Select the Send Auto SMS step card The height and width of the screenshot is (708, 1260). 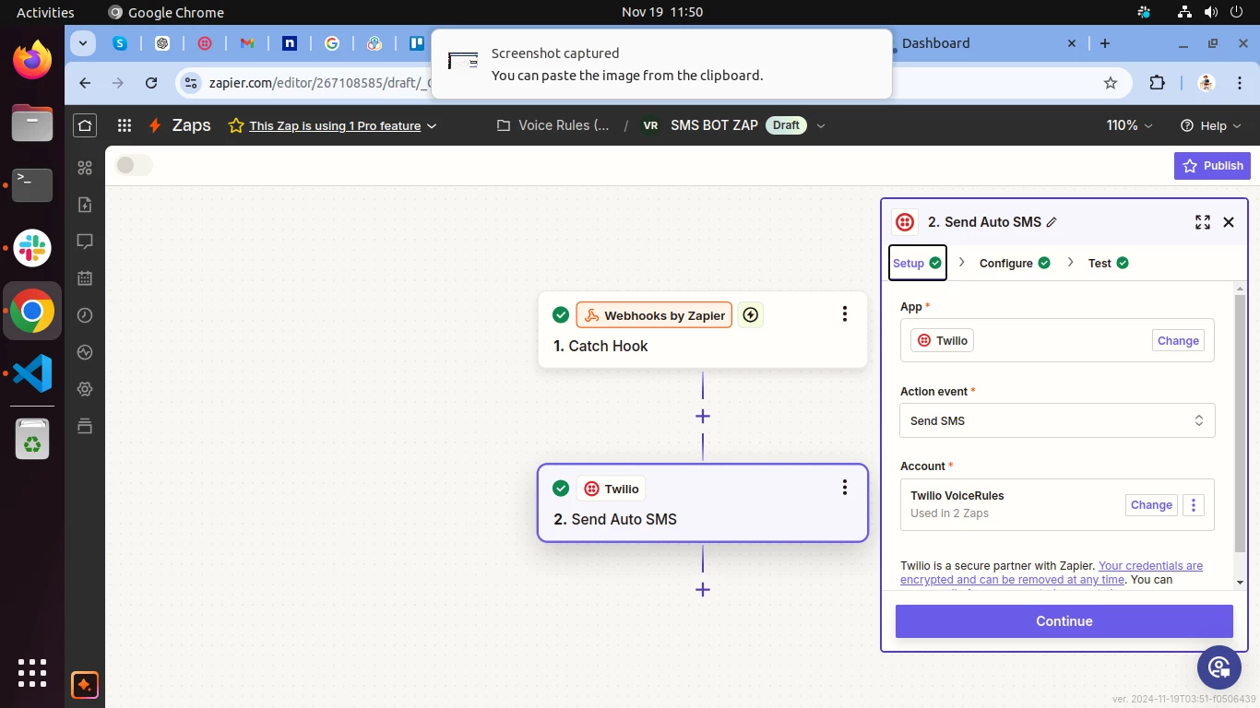[x=703, y=503]
